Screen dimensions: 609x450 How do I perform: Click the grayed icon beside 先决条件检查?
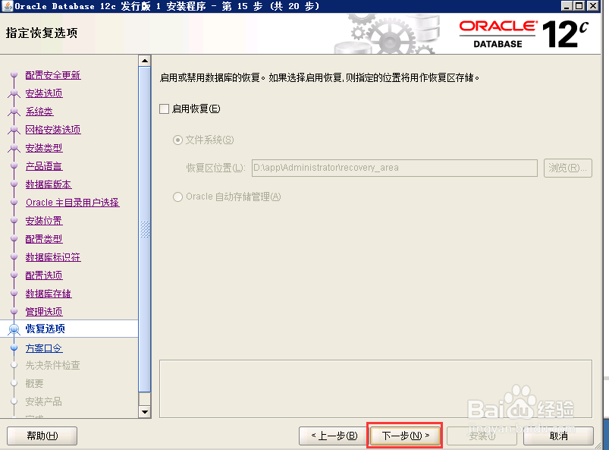pos(12,365)
